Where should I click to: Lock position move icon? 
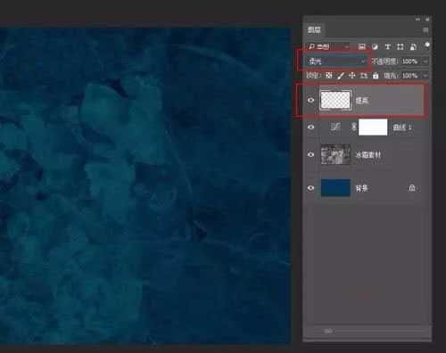coord(352,76)
